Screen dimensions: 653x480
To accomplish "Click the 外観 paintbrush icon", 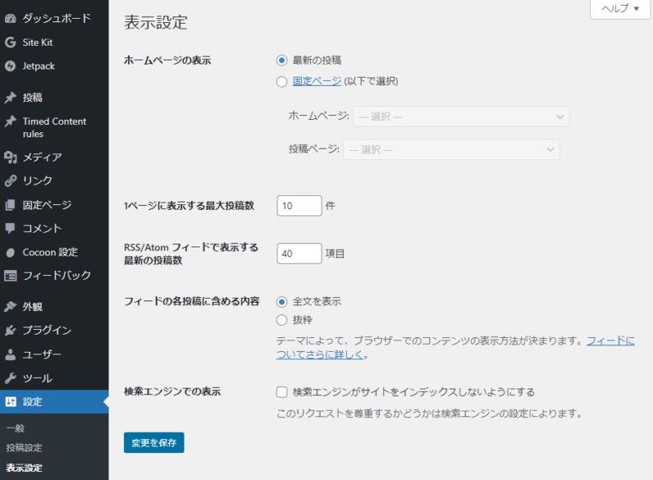I will tap(11, 307).
